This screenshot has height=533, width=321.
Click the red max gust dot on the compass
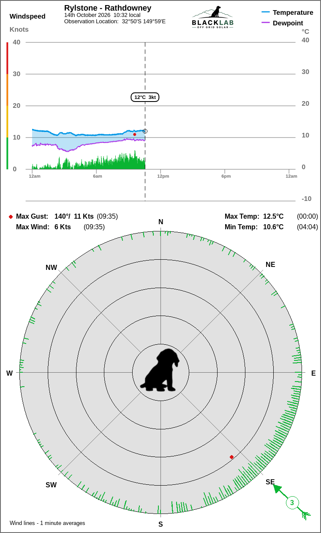pos(231,457)
